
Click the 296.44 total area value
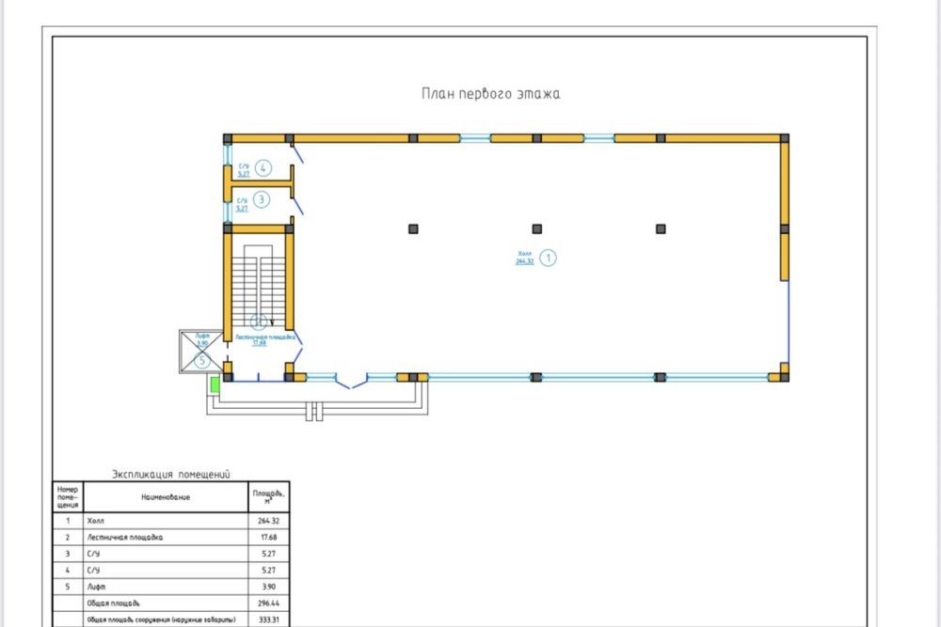click(x=268, y=603)
